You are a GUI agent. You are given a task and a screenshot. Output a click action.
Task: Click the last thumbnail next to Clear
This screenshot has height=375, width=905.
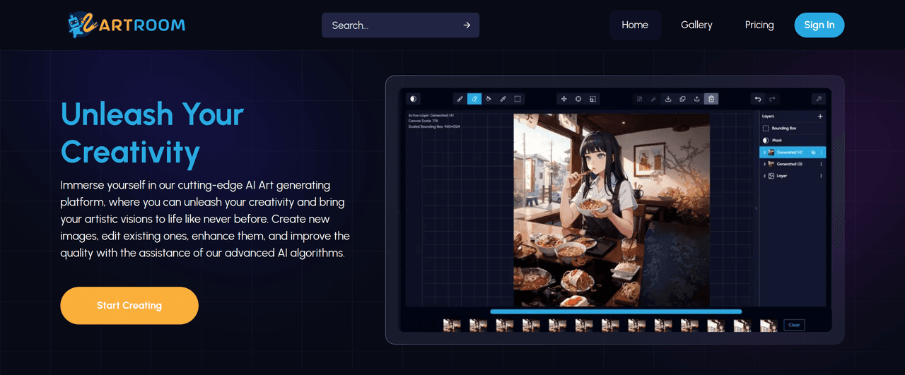click(x=769, y=325)
